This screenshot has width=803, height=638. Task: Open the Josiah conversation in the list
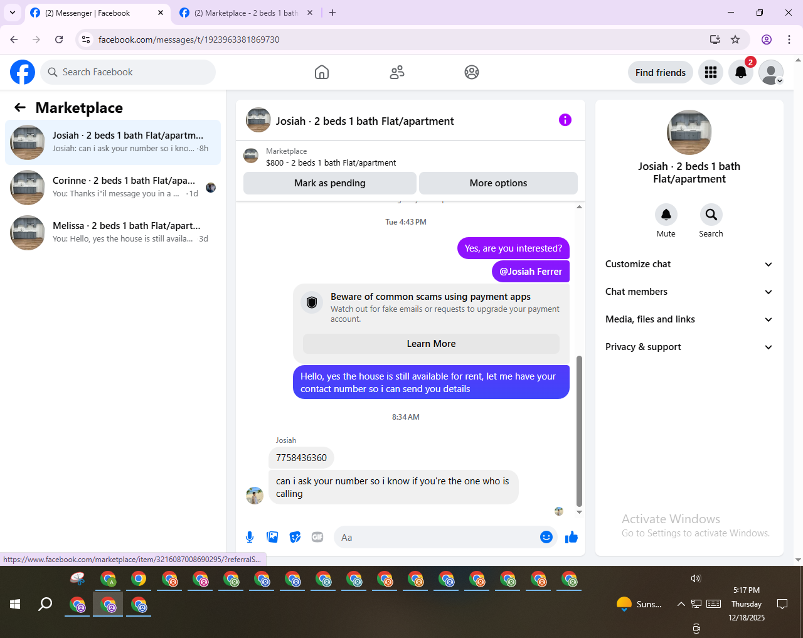click(113, 142)
